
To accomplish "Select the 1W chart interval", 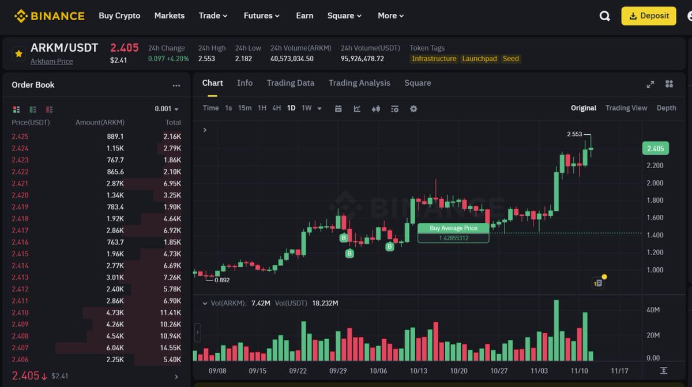I will click(306, 108).
